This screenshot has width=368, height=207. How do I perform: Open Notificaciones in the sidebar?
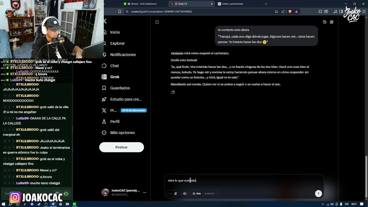click(123, 55)
